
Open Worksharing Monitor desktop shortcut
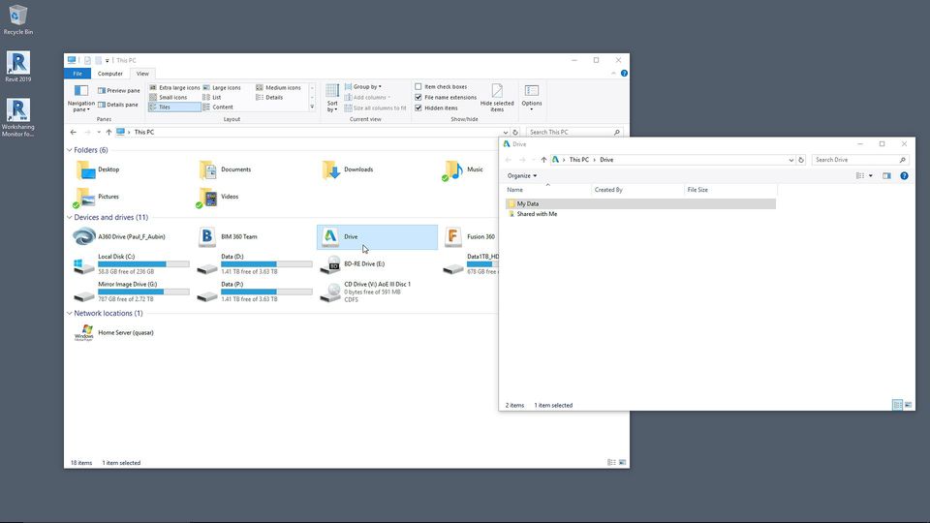click(x=17, y=117)
